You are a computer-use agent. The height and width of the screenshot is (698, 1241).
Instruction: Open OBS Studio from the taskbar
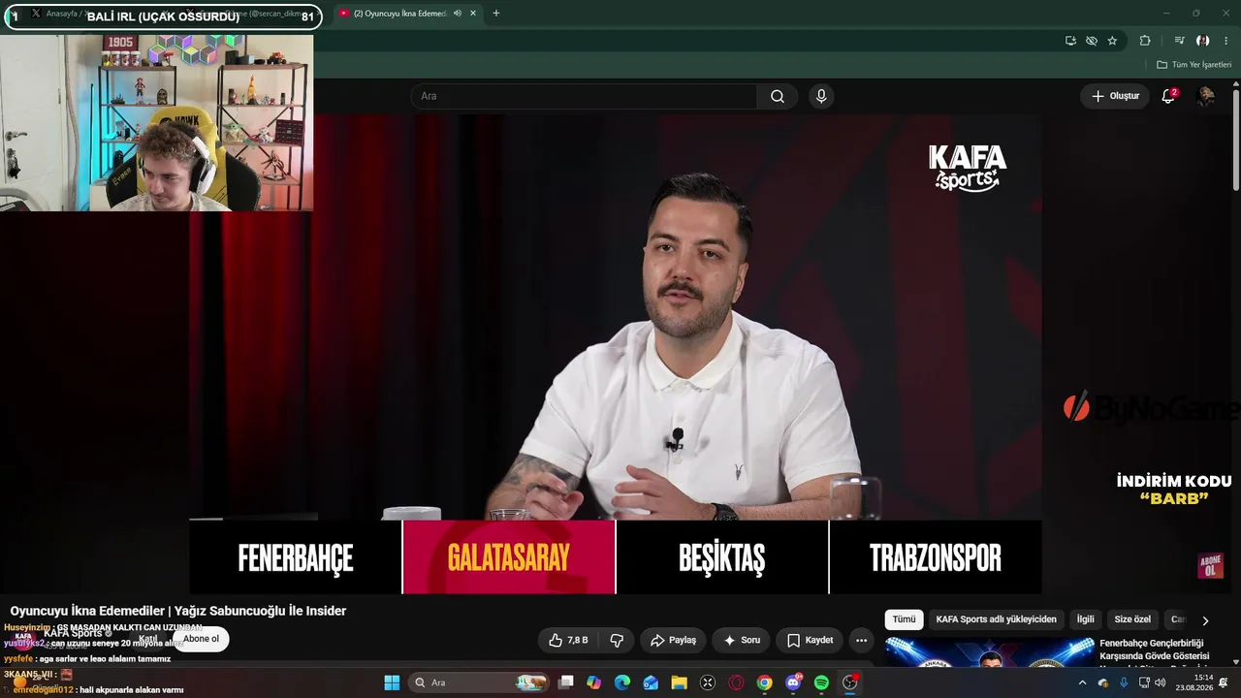[850, 682]
